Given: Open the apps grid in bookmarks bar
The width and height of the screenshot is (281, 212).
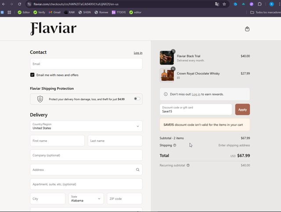Looking at the screenshot, I should (9, 12).
